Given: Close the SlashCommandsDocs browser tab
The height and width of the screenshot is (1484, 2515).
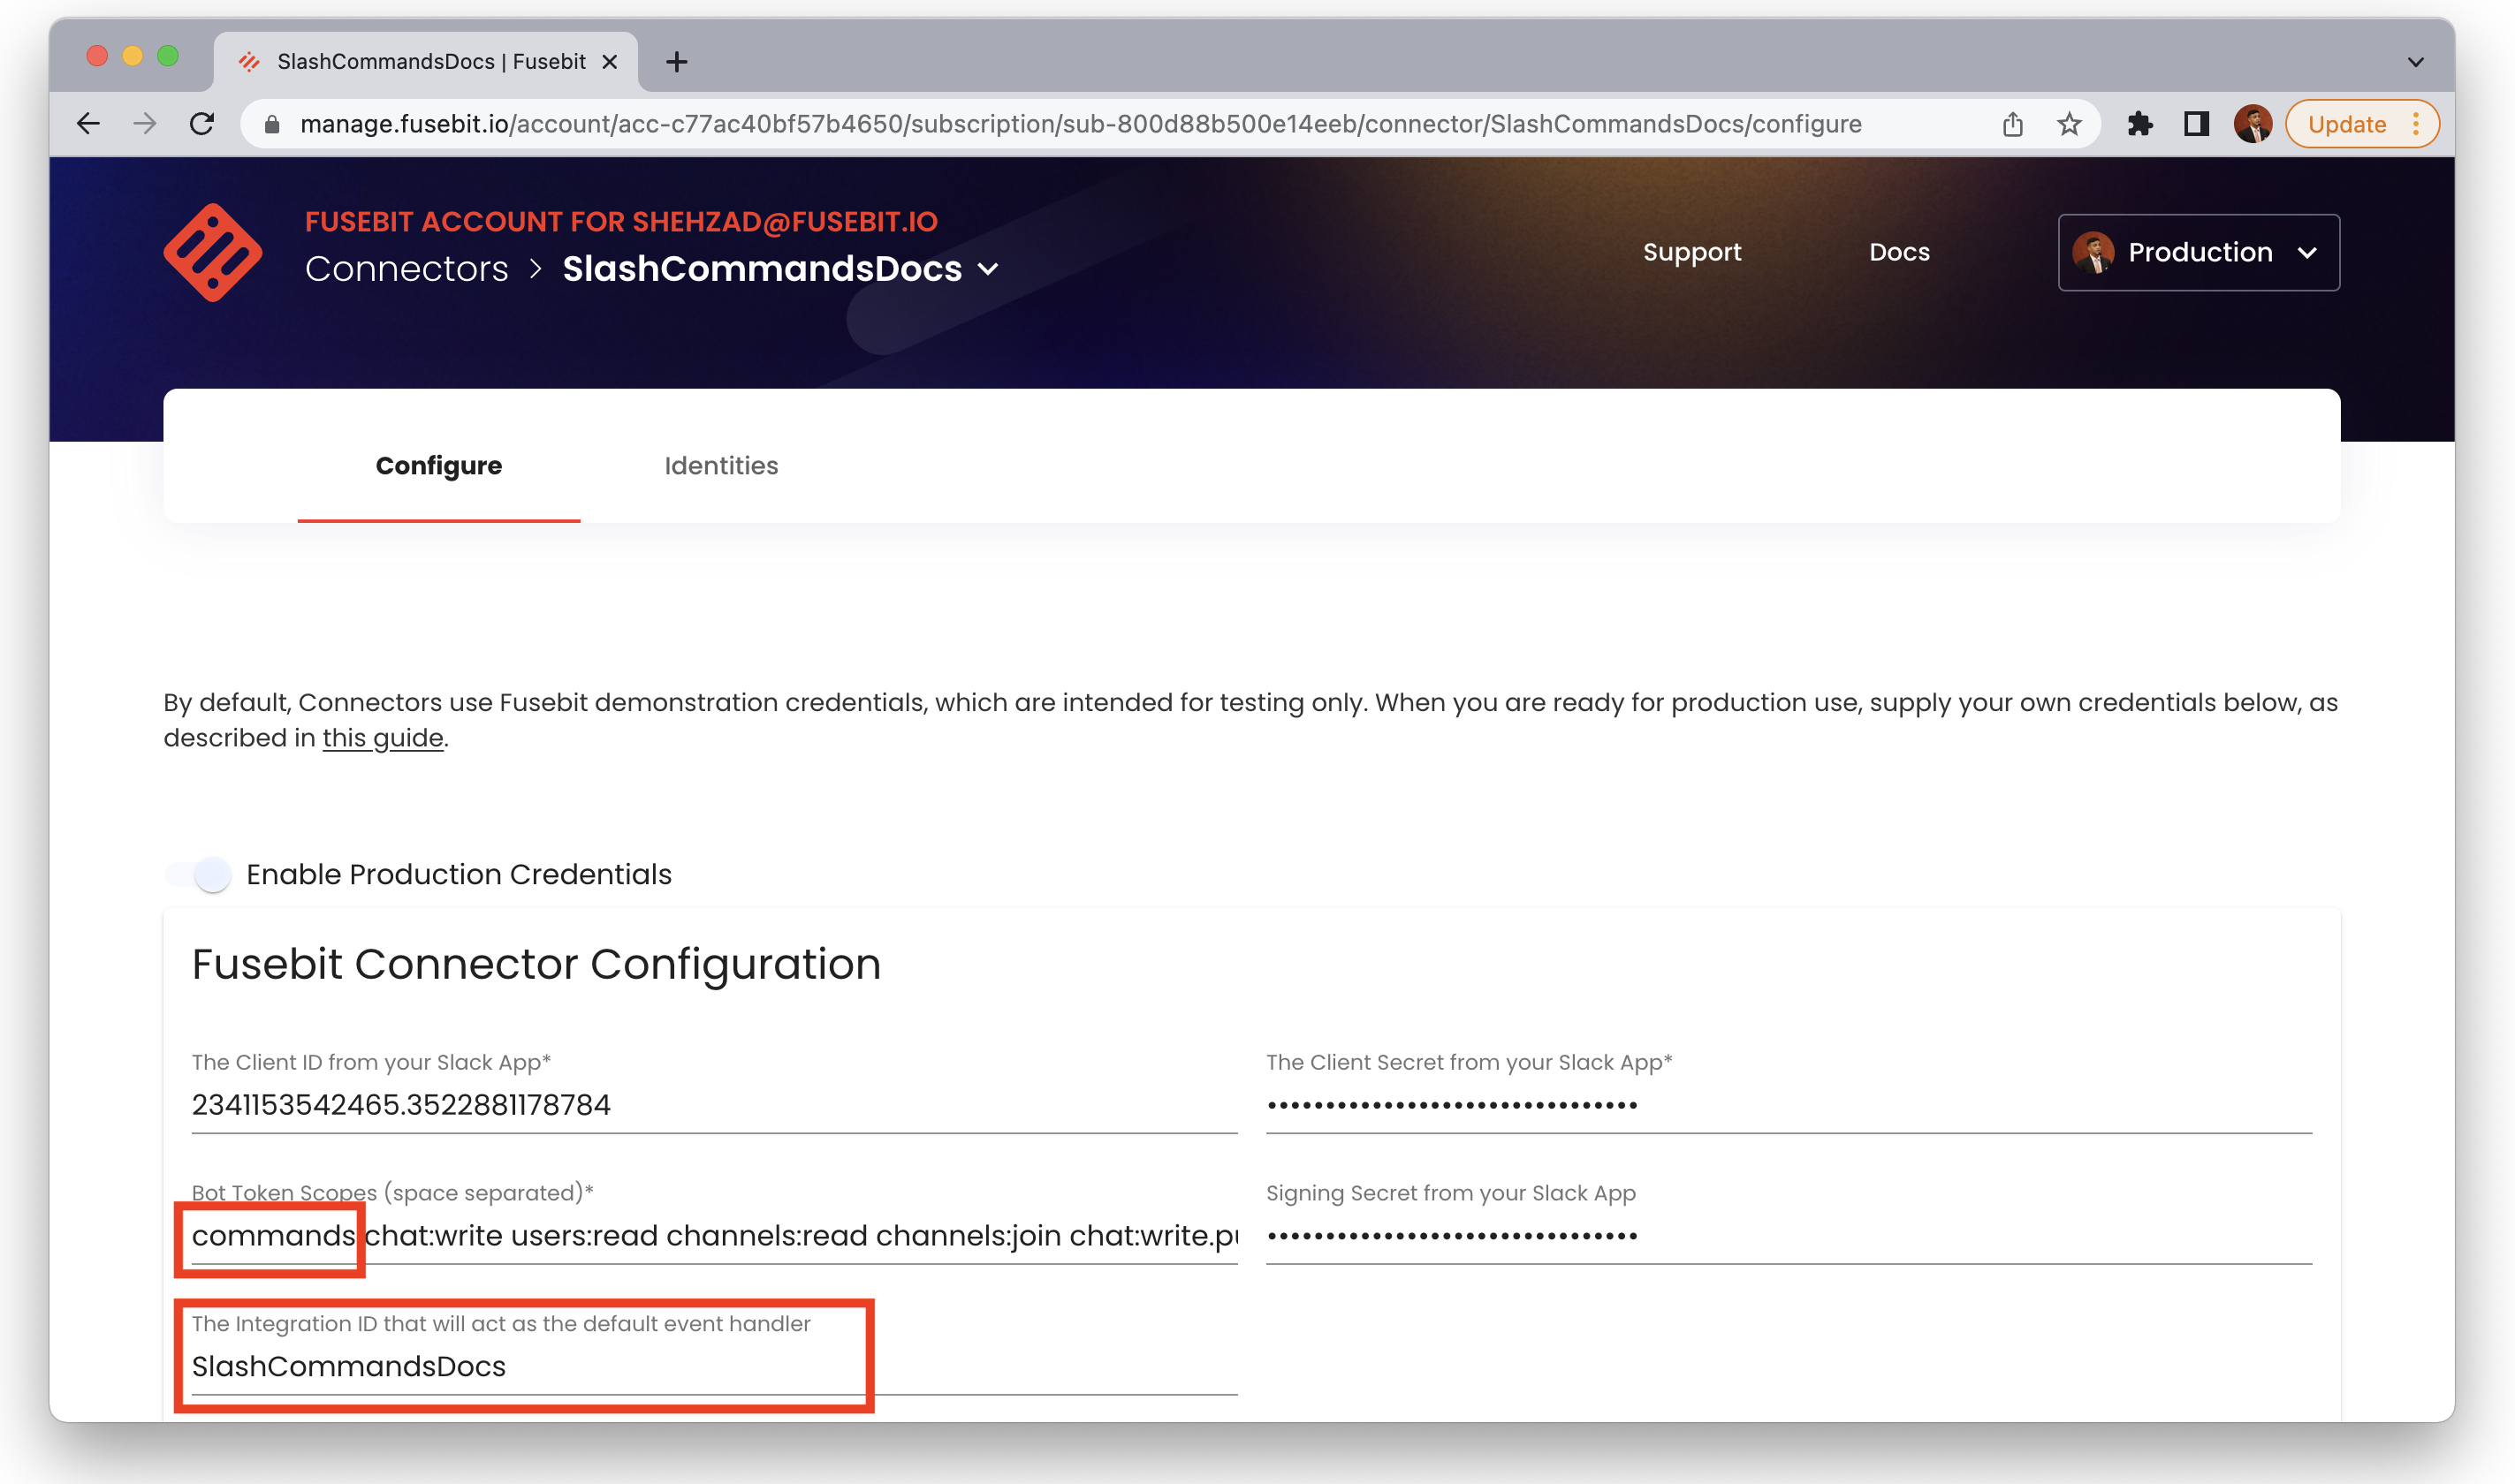Looking at the screenshot, I should point(609,62).
